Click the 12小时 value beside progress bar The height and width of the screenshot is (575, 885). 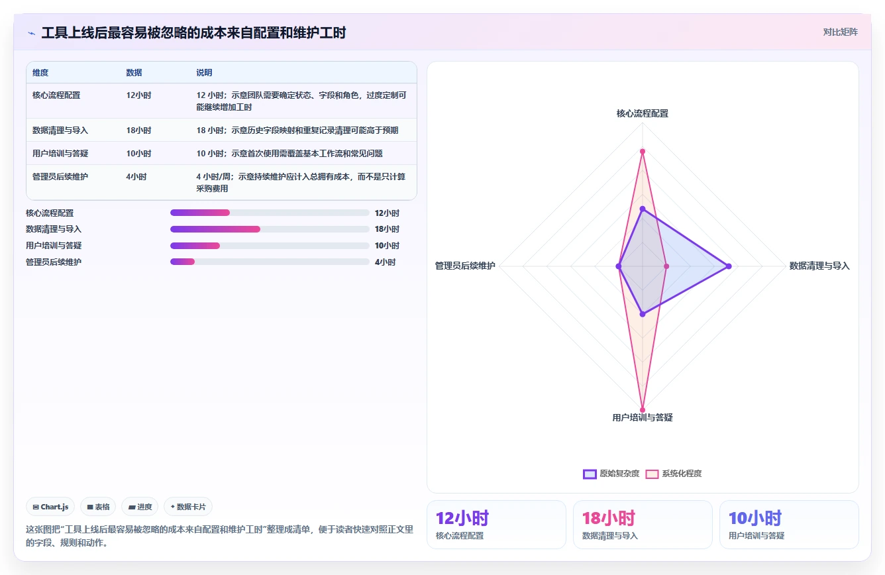pyautogui.click(x=387, y=213)
